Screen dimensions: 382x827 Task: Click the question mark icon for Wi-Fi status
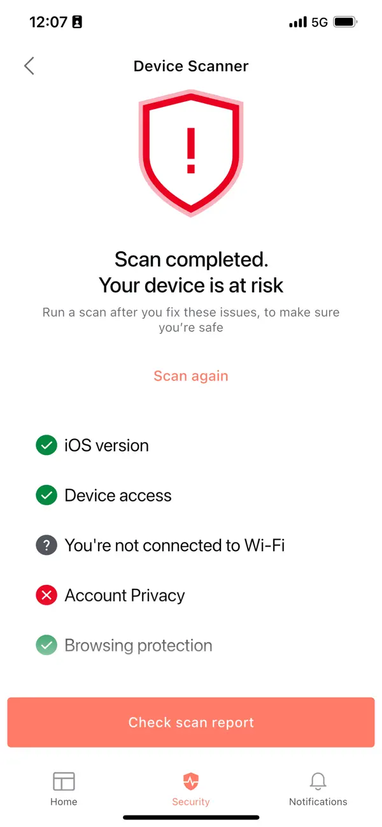46,545
